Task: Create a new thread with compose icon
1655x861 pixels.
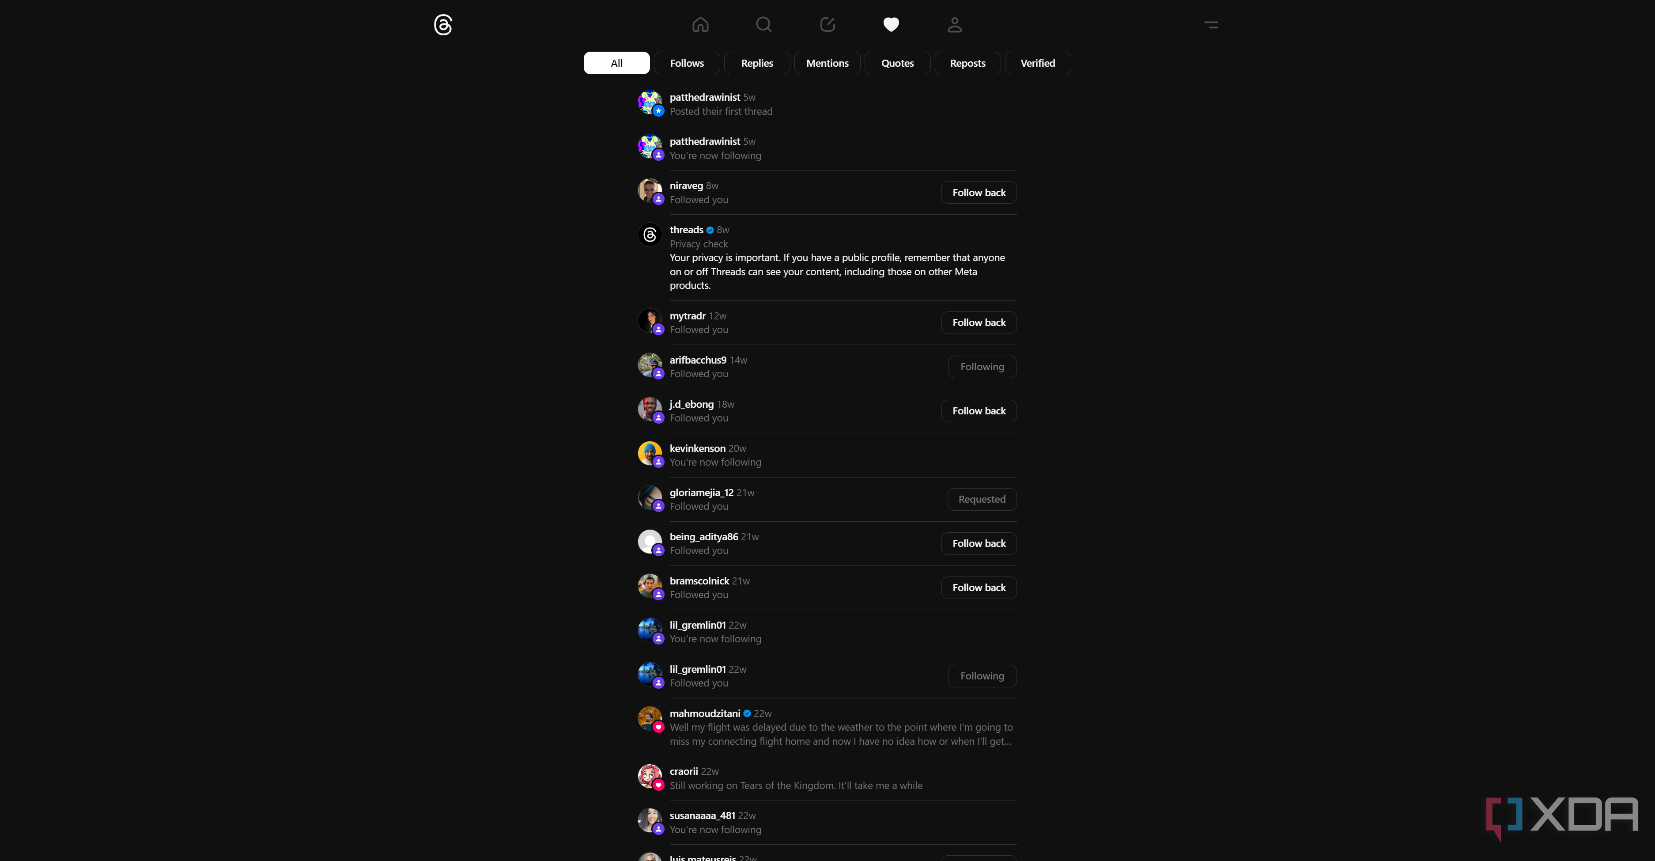Action: [x=827, y=24]
